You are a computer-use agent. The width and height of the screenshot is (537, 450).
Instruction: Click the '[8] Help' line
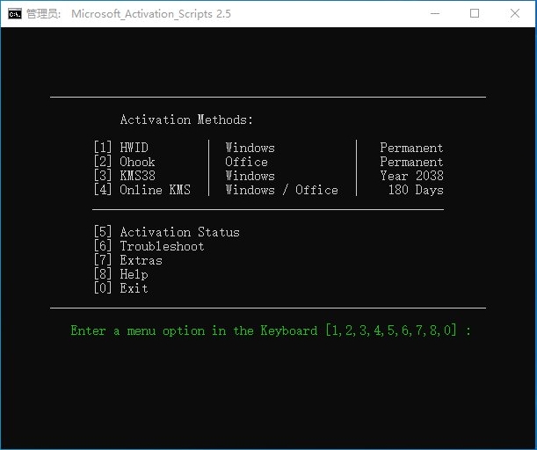tap(121, 274)
